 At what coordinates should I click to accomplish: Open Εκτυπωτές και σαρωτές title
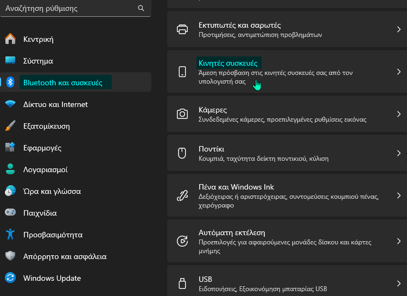(239, 25)
